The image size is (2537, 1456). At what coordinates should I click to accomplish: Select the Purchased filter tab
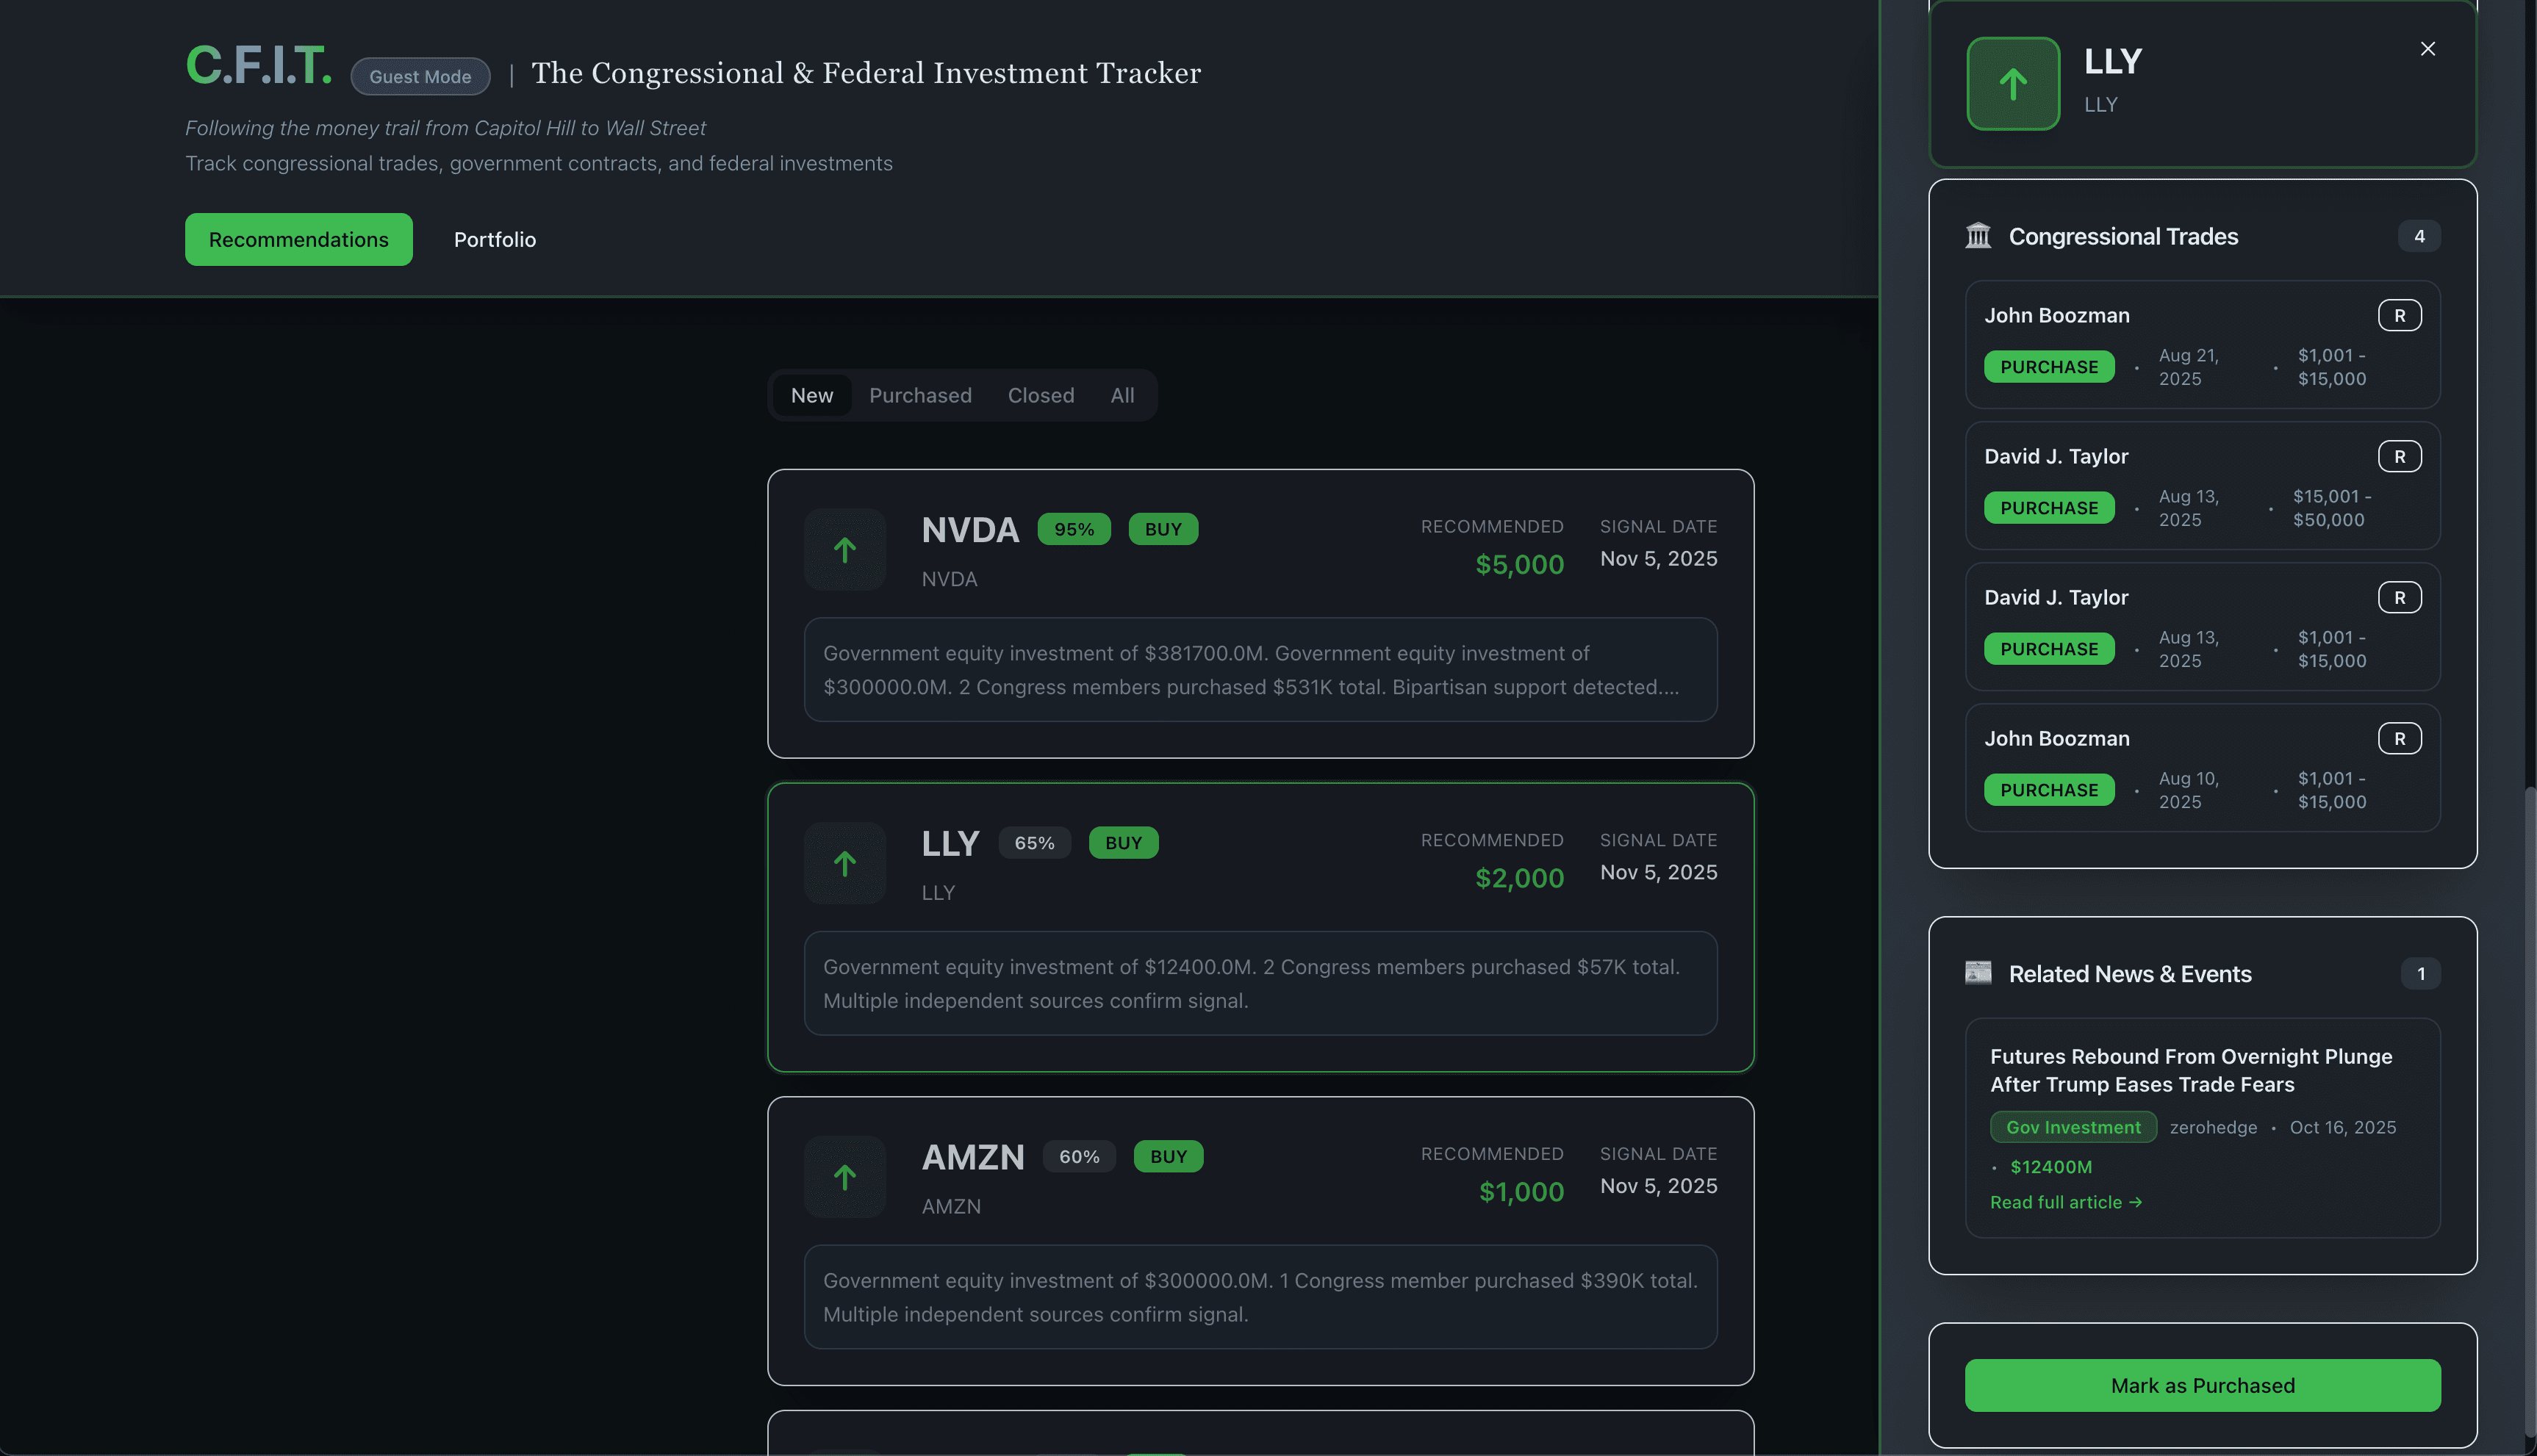pos(919,395)
